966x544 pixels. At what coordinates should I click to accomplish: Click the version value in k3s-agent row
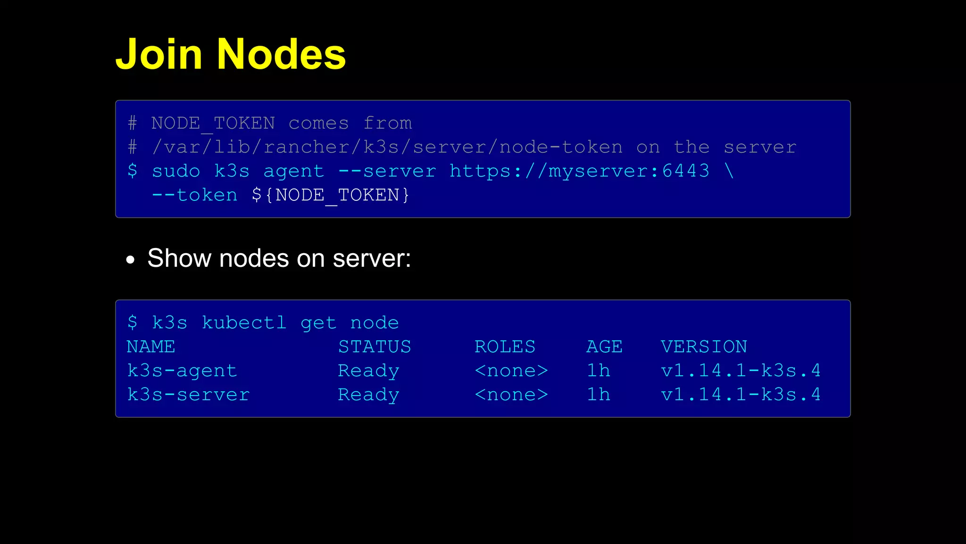tap(741, 371)
